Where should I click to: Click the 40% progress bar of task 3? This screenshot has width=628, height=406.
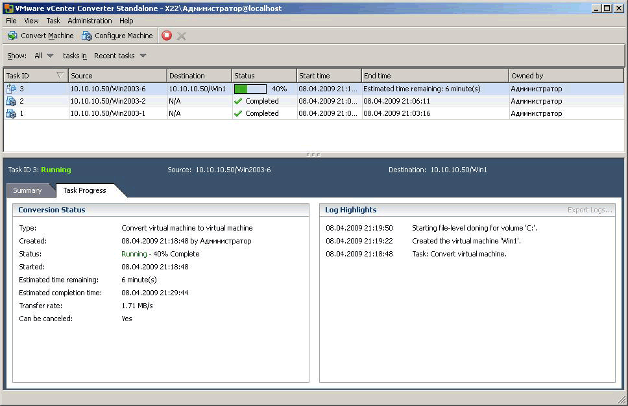[x=250, y=89]
